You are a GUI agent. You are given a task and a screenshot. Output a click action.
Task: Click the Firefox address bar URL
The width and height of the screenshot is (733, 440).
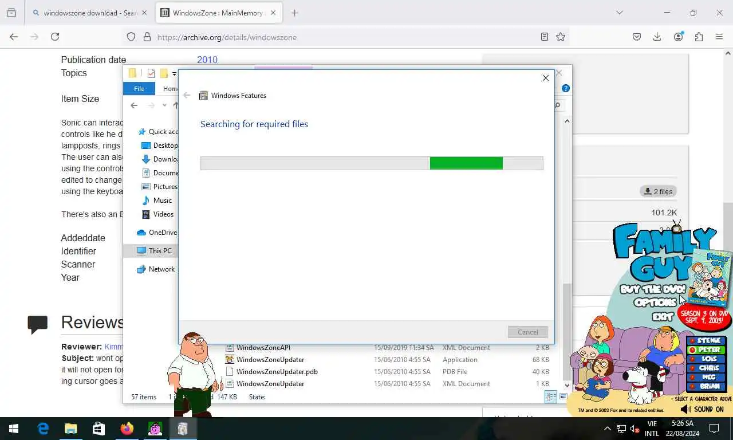click(x=227, y=37)
